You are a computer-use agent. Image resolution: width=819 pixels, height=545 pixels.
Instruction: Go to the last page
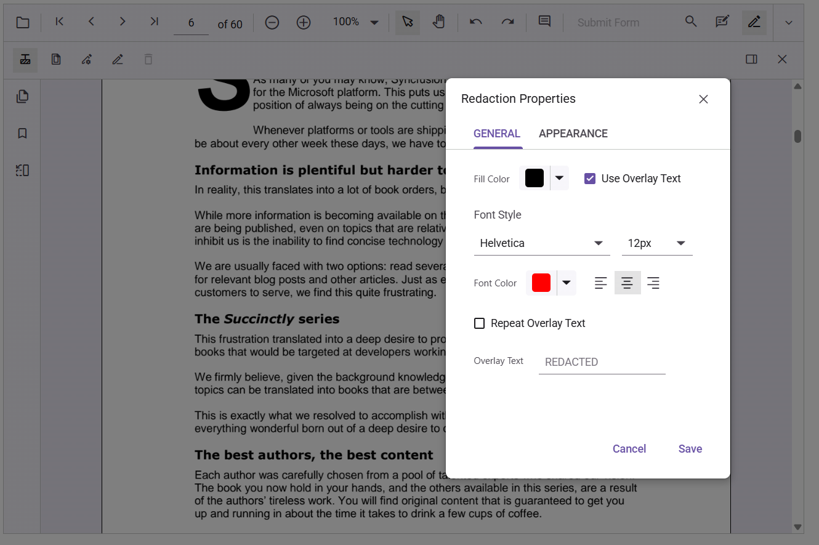point(154,22)
